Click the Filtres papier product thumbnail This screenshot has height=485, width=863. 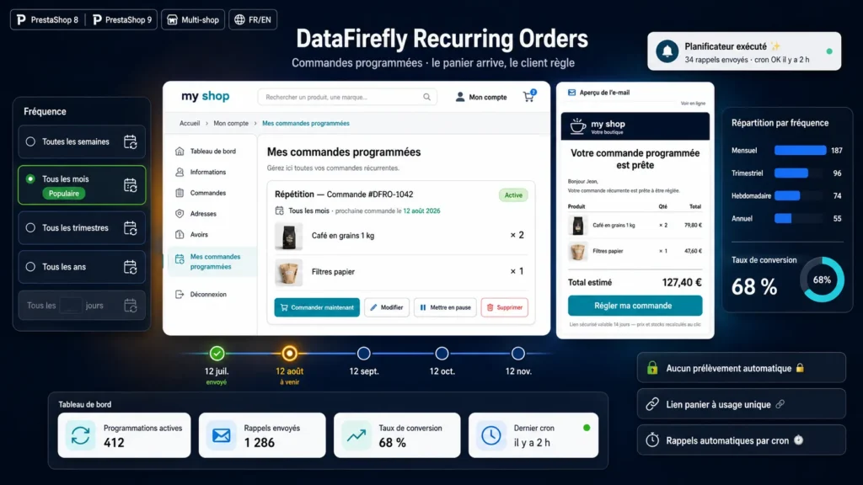(288, 272)
